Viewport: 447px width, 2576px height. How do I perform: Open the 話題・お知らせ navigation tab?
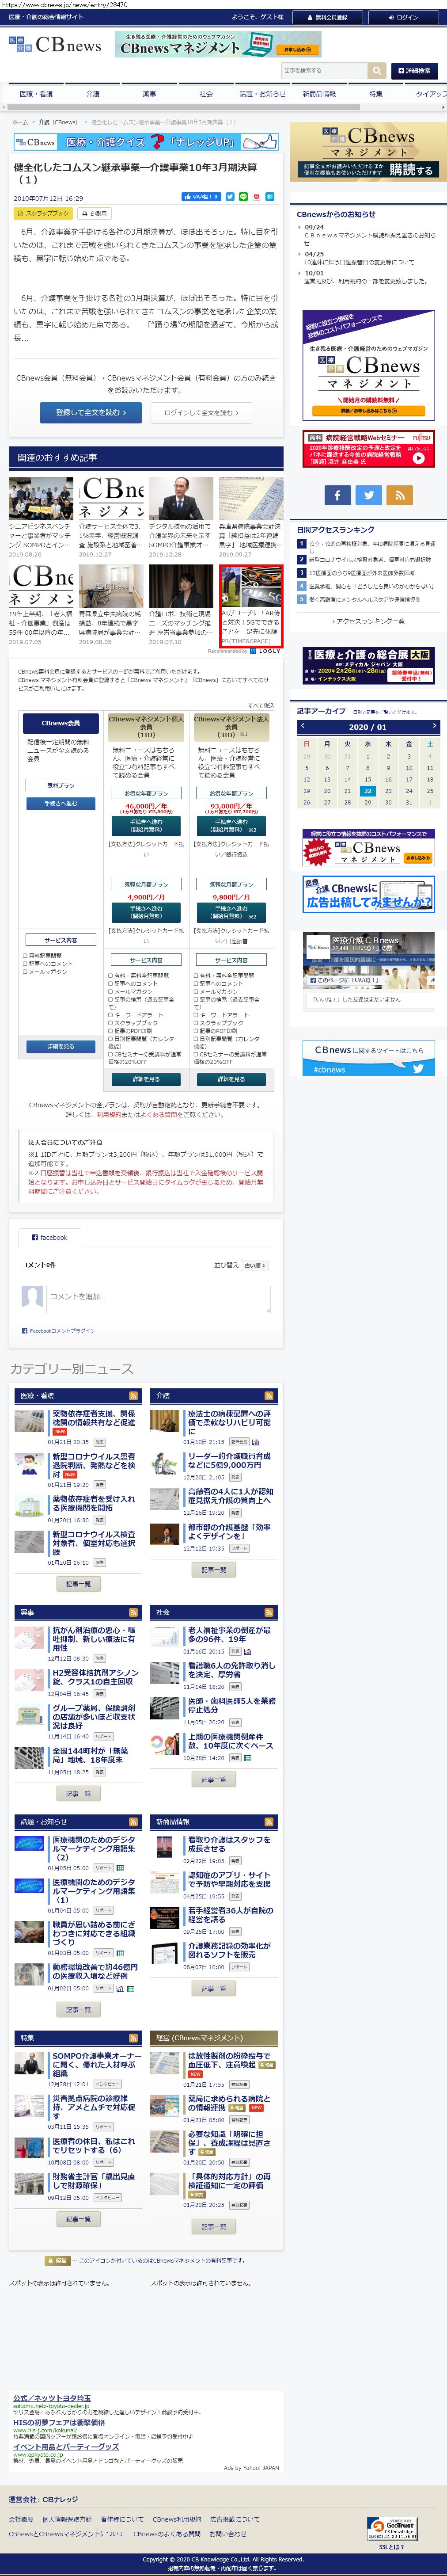(262, 94)
